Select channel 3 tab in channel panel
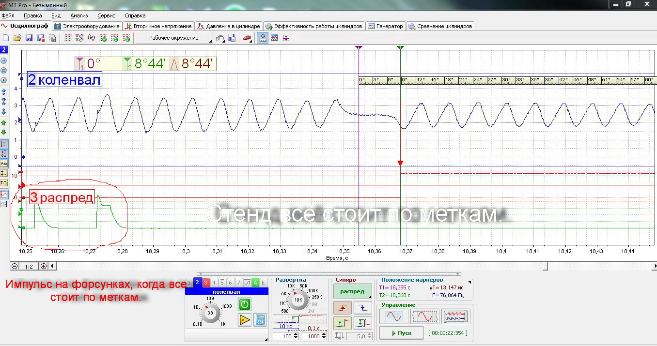The width and height of the screenshot is (657, 346). [205, 282]
